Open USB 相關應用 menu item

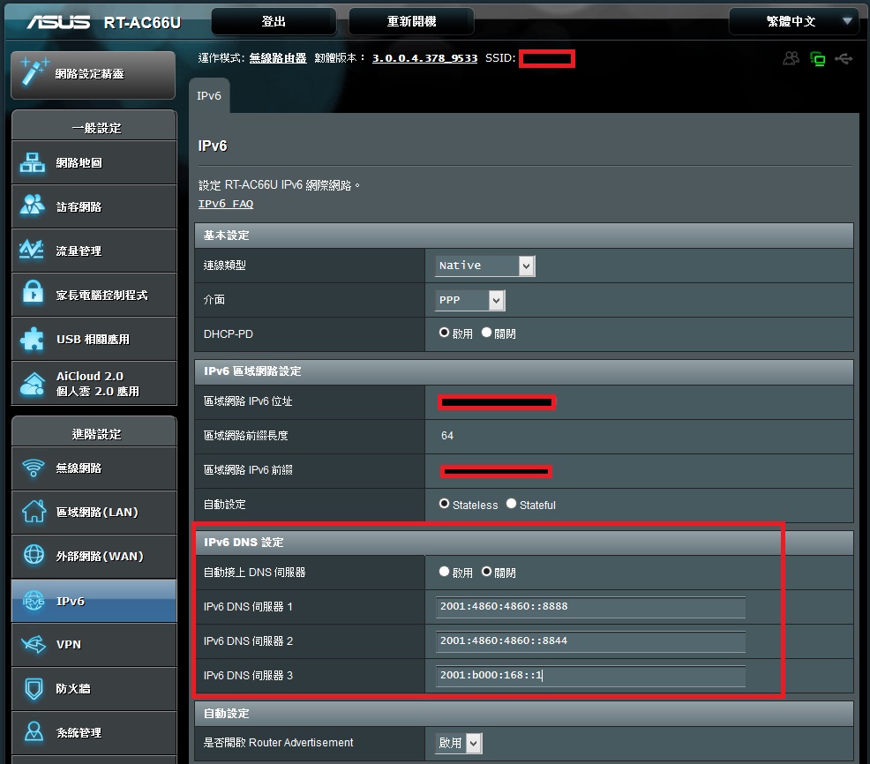point(94,339)
